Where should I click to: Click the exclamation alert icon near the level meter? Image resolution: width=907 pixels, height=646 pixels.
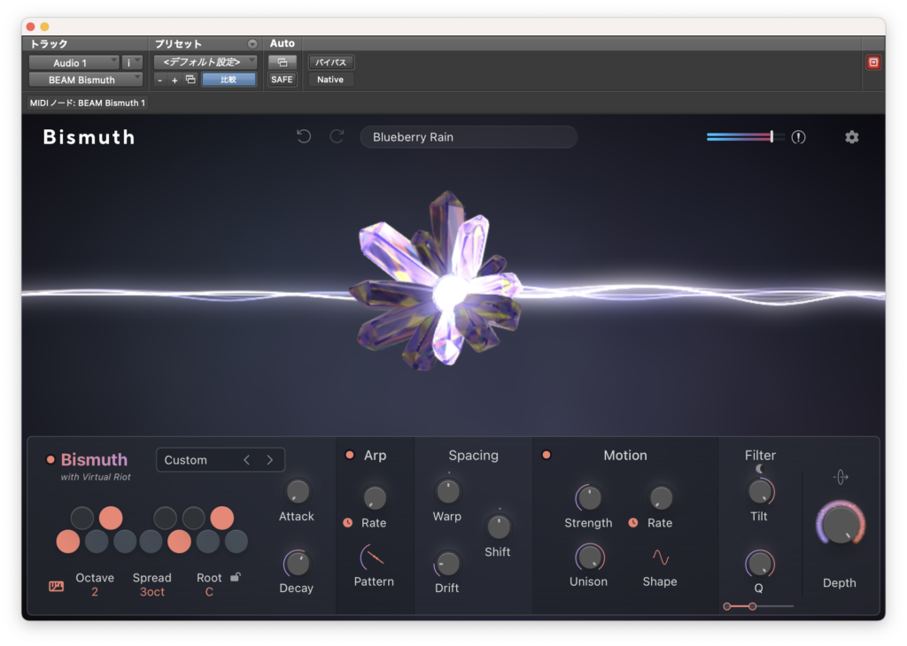coord(798,137)
